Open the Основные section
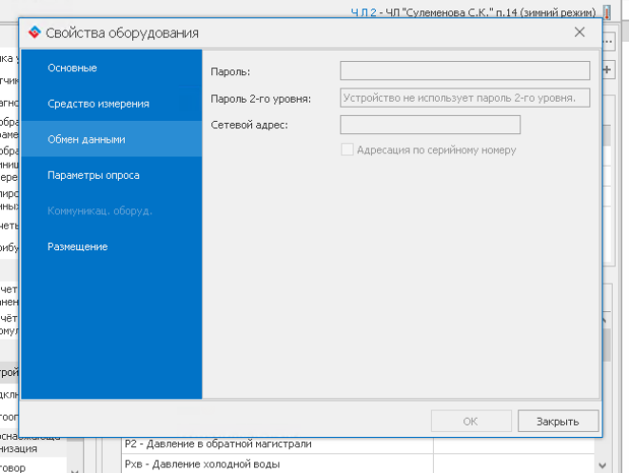The height and width of the screenshot is (473, 629). tap(111, 68)
